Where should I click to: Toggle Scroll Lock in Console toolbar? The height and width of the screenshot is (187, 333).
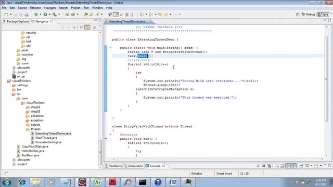pyautogui.click(x=283, y=166)
